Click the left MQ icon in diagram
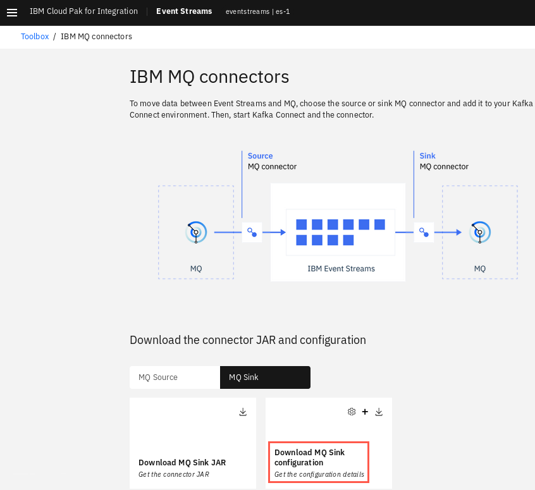The image size is (535, 490). coord(196,233)
